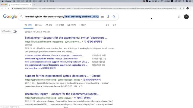Expand the ignite-bowser URL dropdown arrow
This screenshot has height=108, width=193.
click(x=81, y=80)
